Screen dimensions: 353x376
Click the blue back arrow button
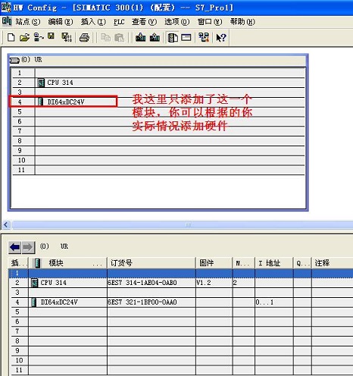coord(15,247)
